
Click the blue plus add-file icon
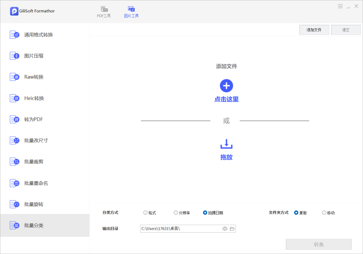[x=226, y=86]
